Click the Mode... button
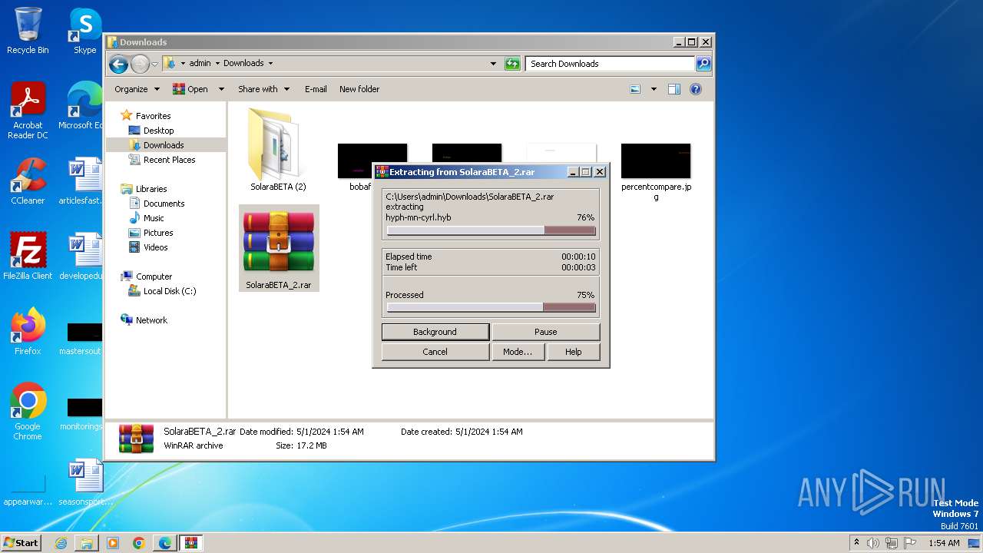This screenshot has width=983, height=553. click(518, 352)
